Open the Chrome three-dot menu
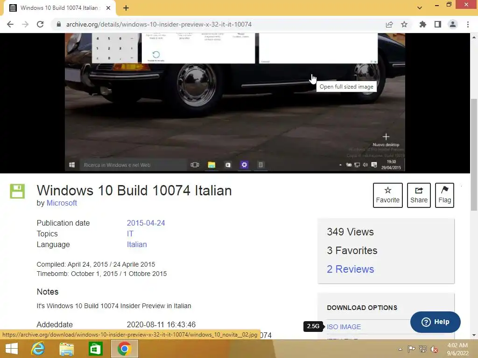Screen dimensions: 478x358 pos(468,24)
